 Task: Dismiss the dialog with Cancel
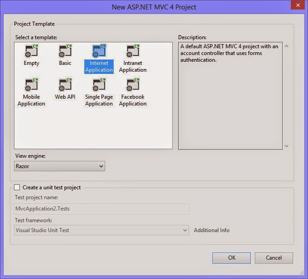point(274,258)
